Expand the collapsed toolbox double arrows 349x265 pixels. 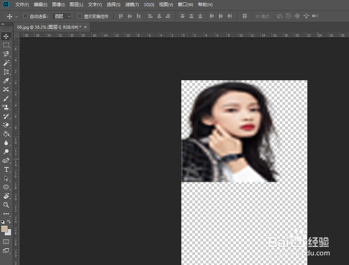coord(3,24)
